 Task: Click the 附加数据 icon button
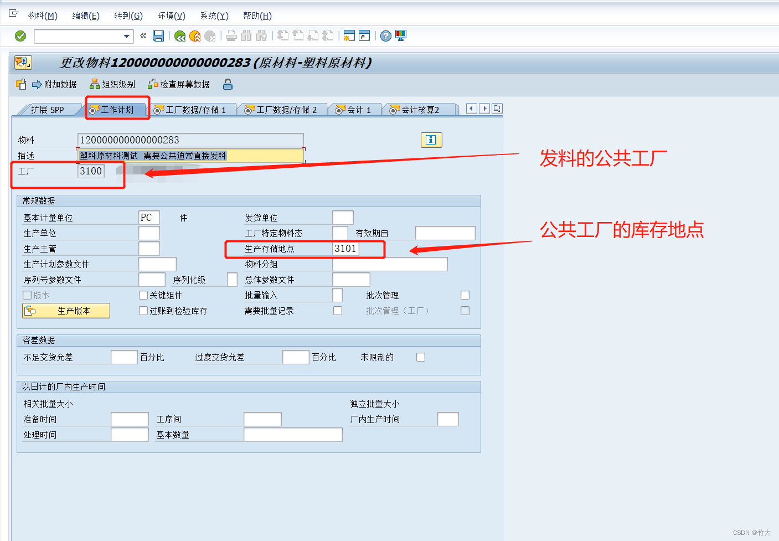point(54,84)
